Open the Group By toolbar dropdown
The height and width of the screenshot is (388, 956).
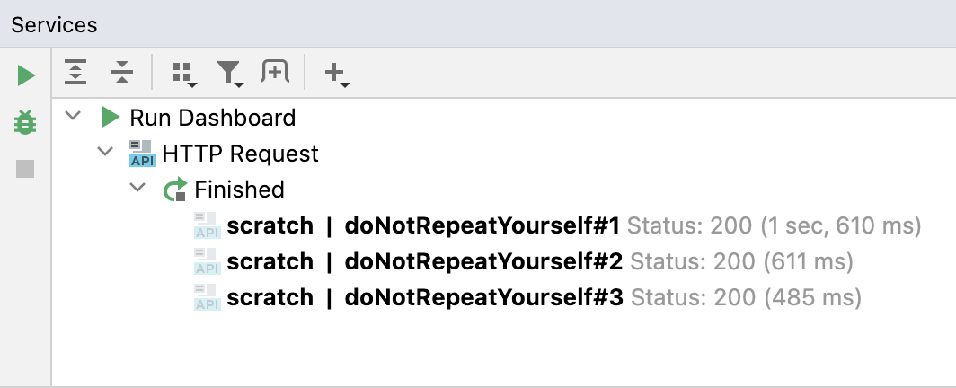184,75
